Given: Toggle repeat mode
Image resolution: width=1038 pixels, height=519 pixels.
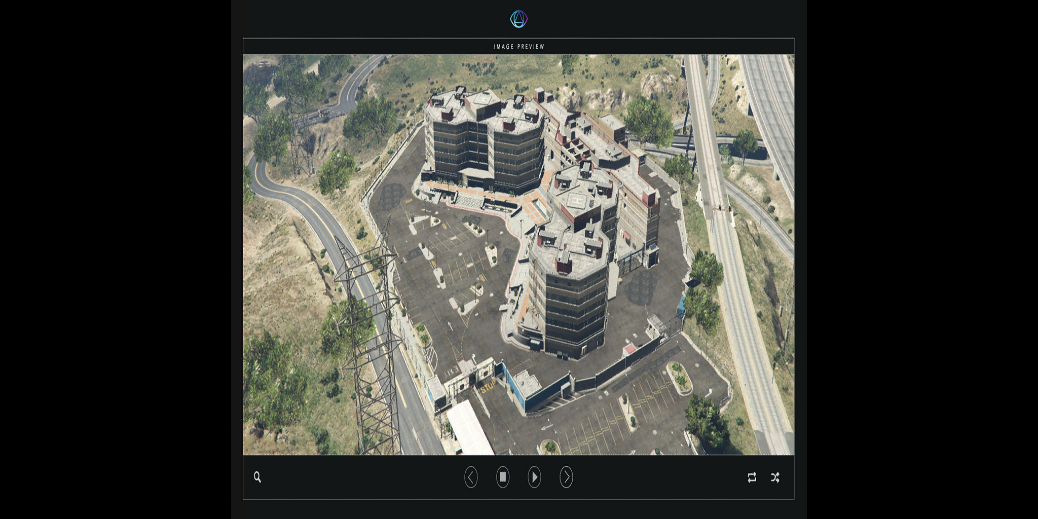Looking at the screenshot, I should tap(752, 477).
